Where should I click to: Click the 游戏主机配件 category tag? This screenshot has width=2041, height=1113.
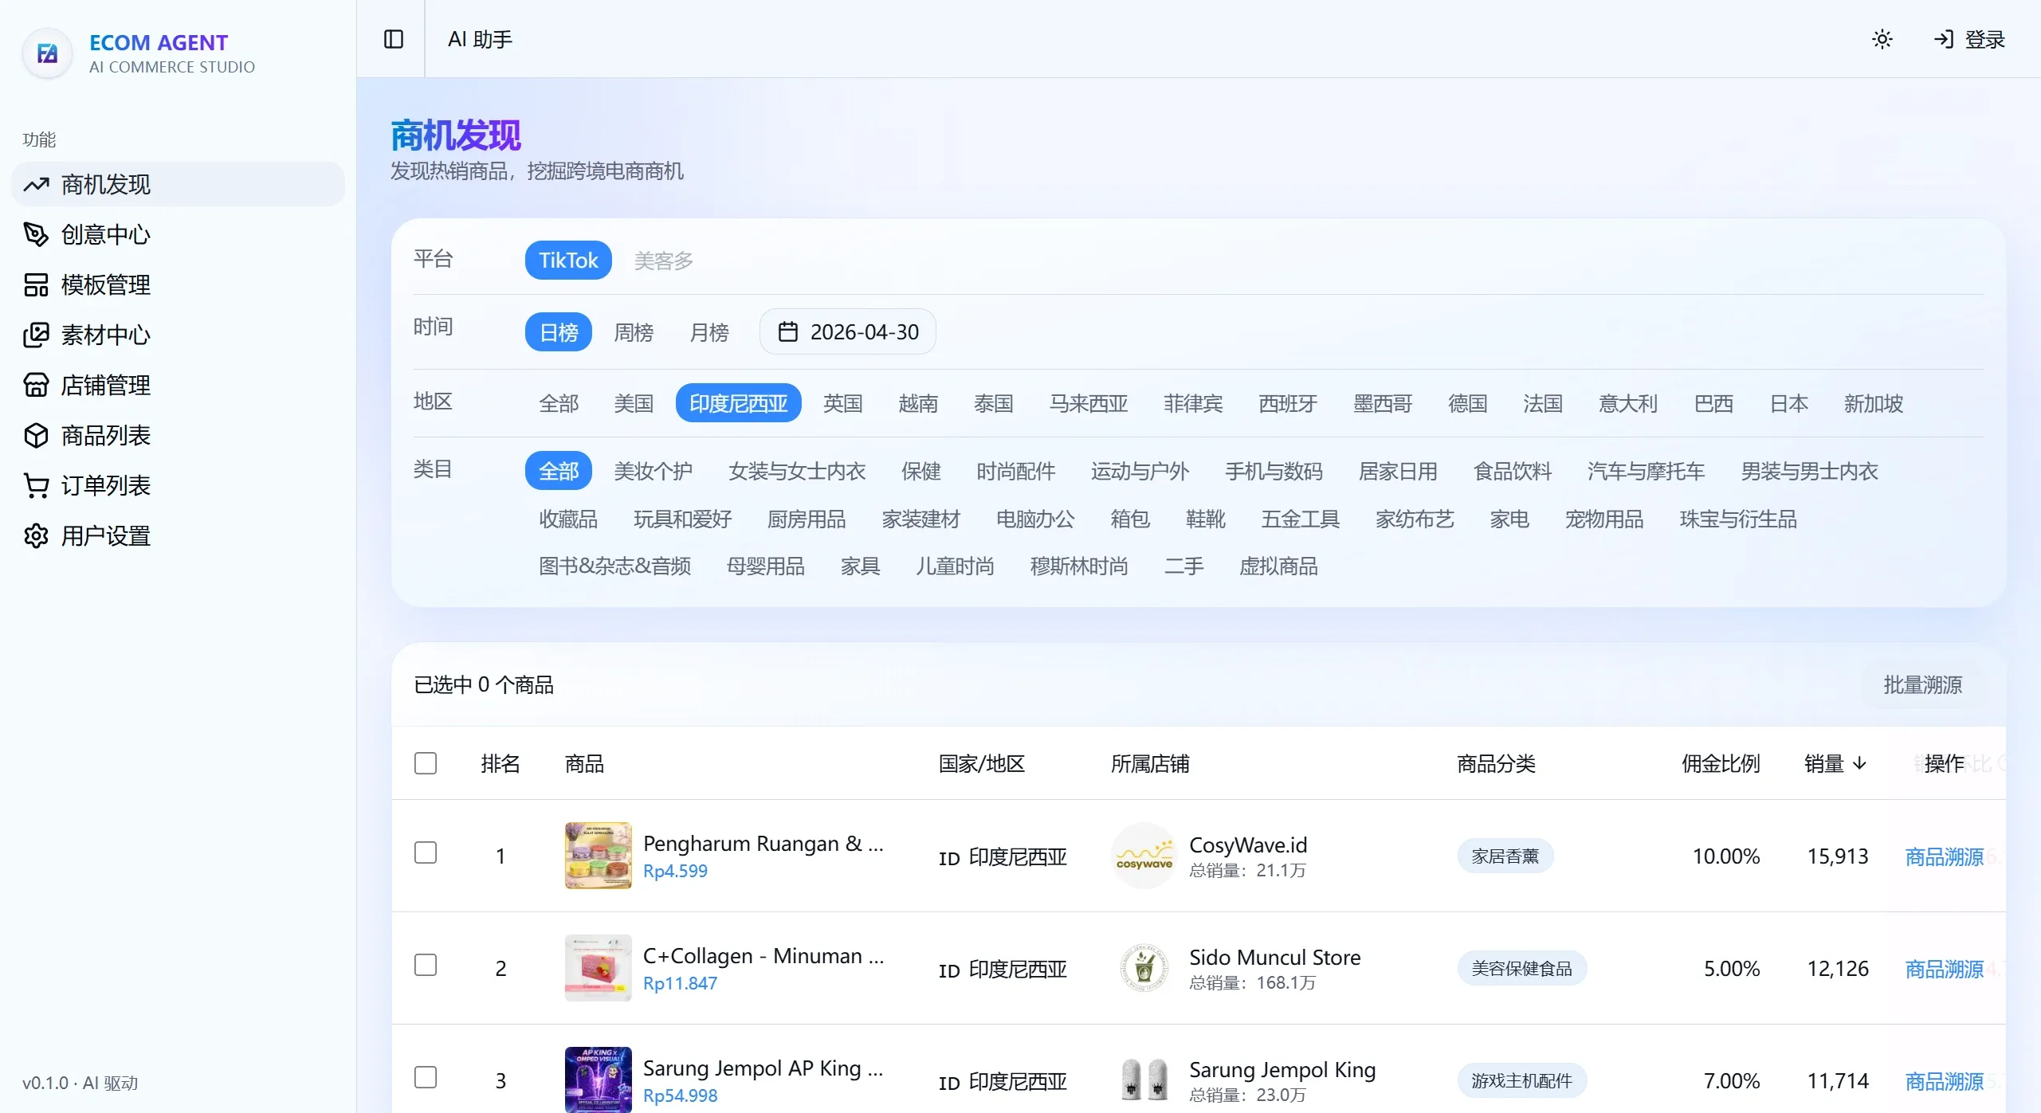tap(1522, 1081)
